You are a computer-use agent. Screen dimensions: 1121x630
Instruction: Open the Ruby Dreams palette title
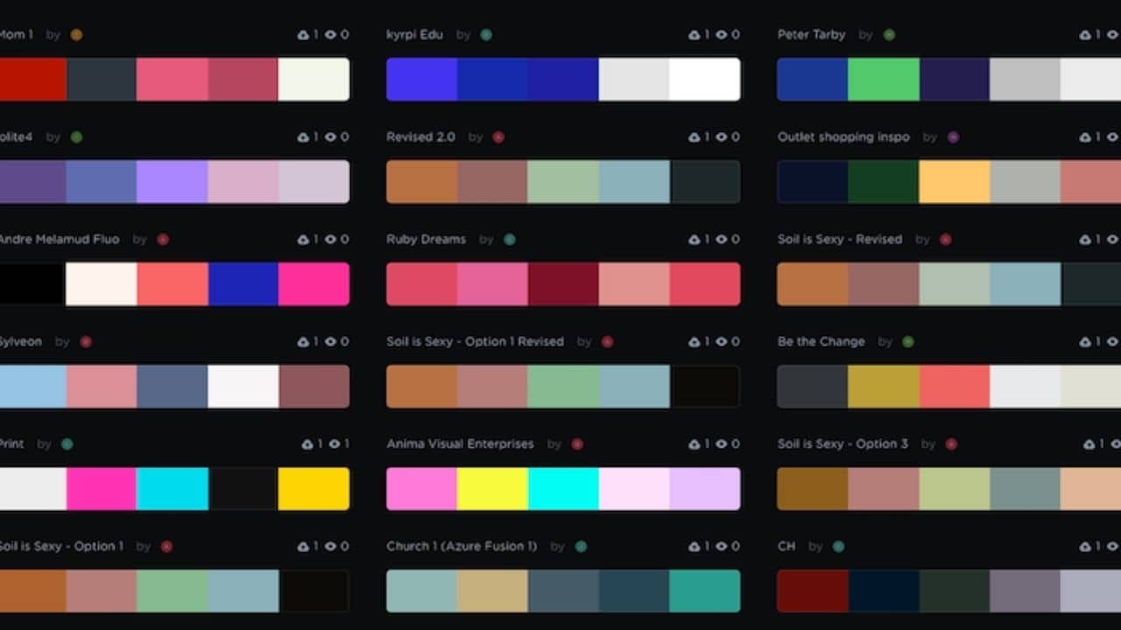[426, 240]
